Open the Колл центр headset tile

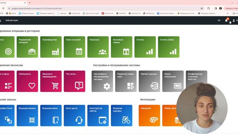click(74, 115)
